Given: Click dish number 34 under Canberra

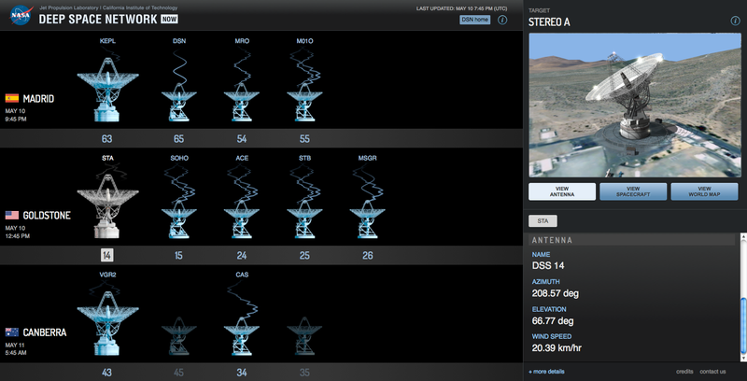Looking at the screenshot, I should tap(242, 373).
